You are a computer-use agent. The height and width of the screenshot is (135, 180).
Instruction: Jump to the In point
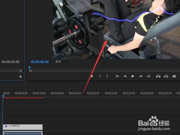tap(117, 76)
